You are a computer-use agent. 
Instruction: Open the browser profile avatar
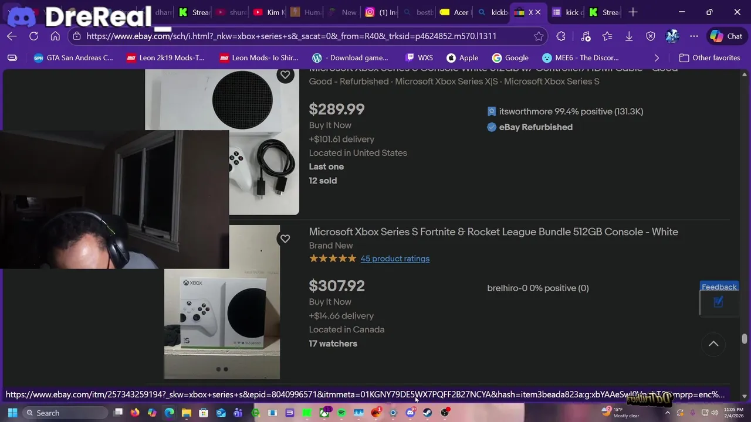[672, 36]
